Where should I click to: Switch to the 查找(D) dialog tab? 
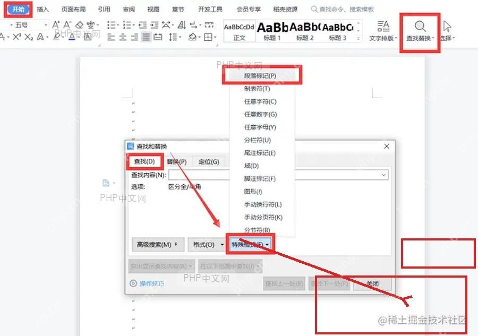pyautogui.click(x=144, y=161)
